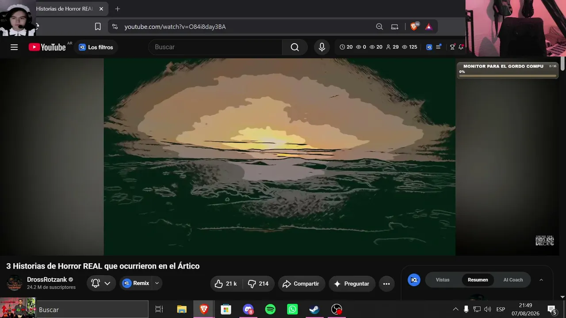Screen dimensions: 566x318
Task: Switch to the Vistas tab
Action: tap(443, 280)
